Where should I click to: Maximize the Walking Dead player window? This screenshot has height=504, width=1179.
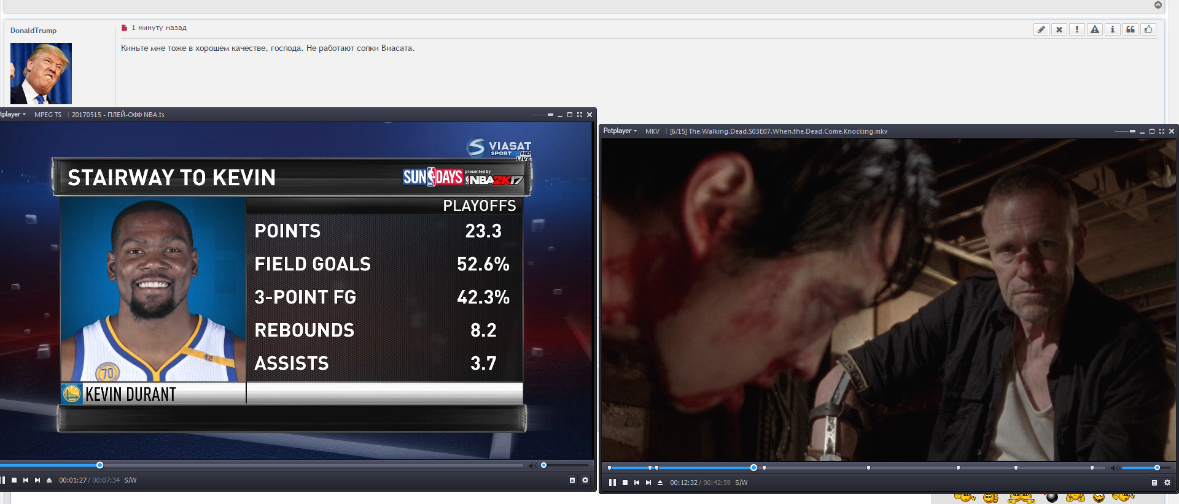(x=1152, y=131)
